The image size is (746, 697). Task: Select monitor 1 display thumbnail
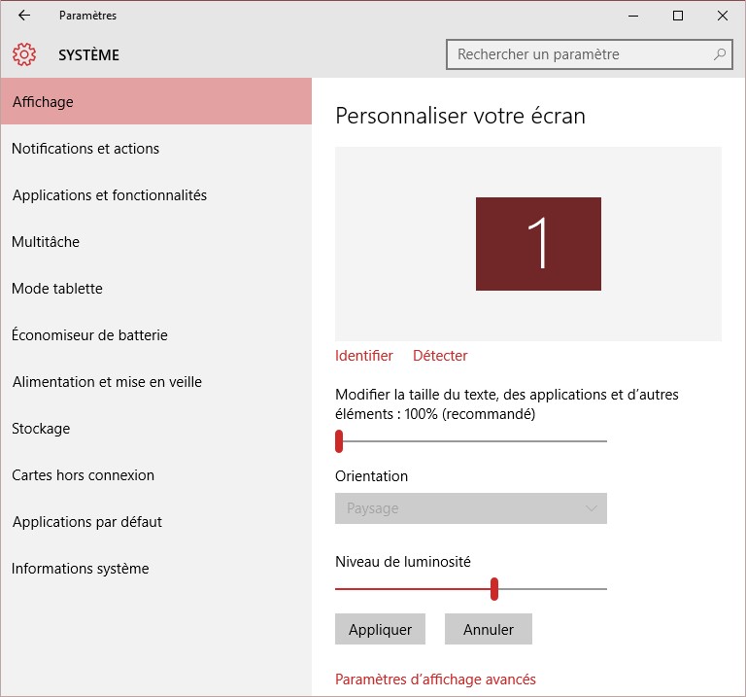538,244
